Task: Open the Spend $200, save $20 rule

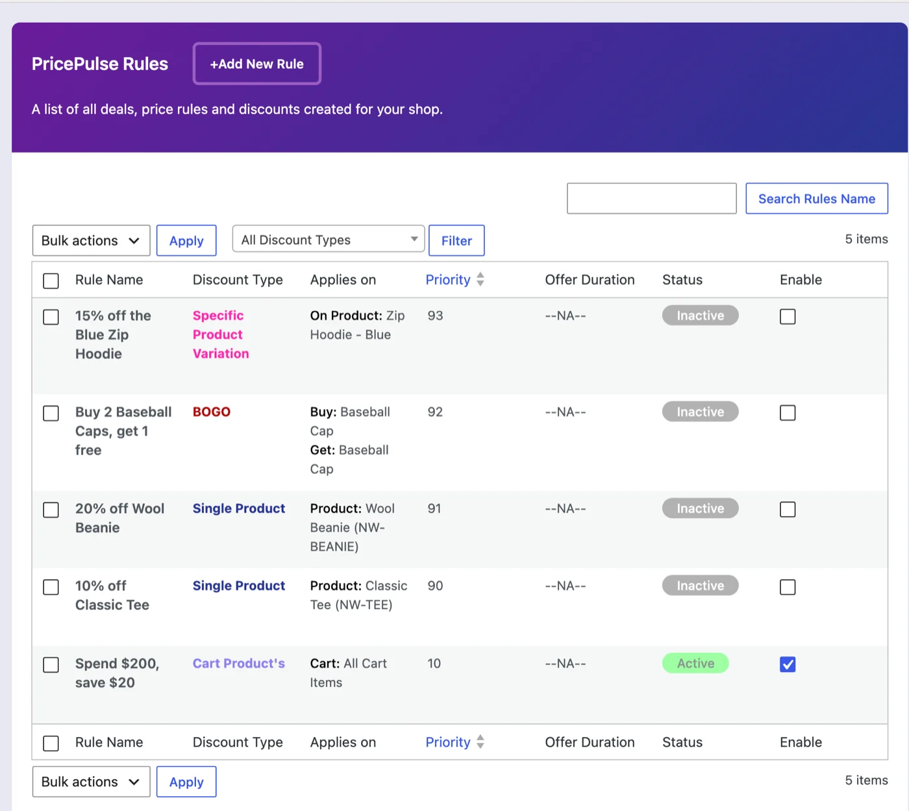Action: (x=117, y=673)
